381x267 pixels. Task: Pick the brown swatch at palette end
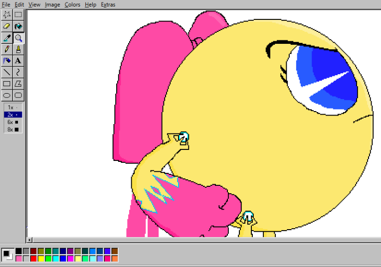point(115,251)
